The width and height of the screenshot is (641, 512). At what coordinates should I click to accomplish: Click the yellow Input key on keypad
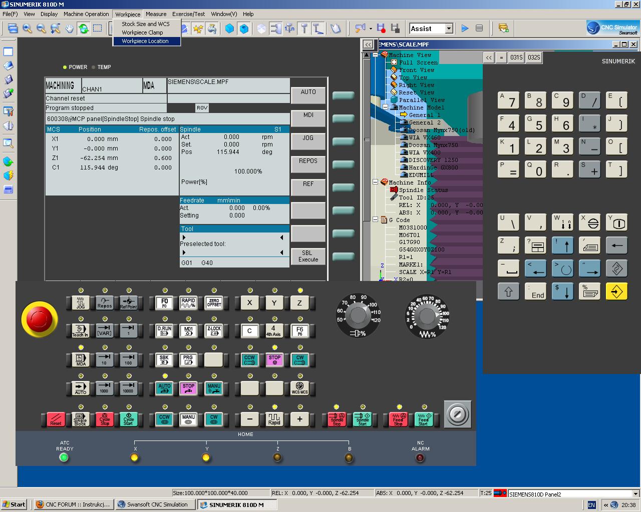[616, 291]
